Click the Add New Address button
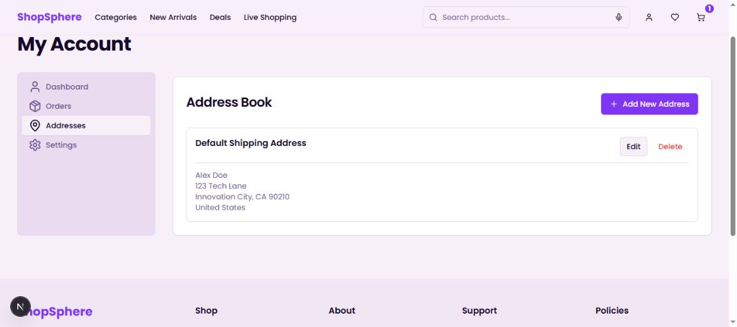Screen dimensions: 737x327 tap(649, 104)
